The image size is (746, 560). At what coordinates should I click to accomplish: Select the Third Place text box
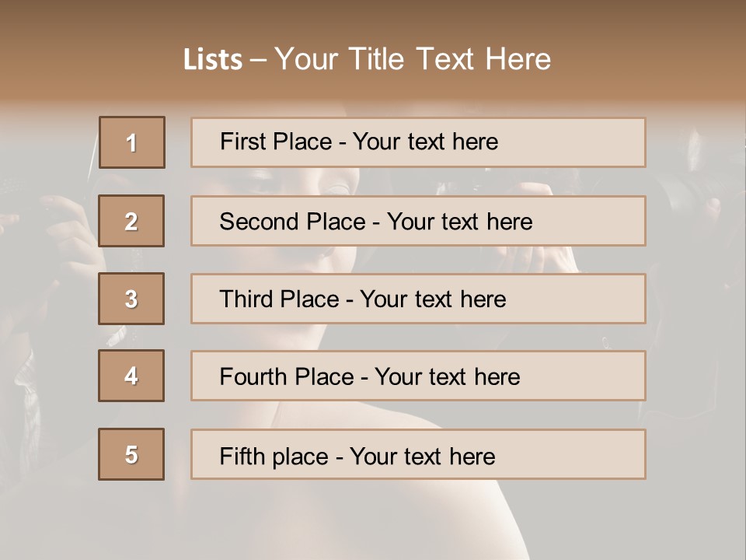click(418, 299)
